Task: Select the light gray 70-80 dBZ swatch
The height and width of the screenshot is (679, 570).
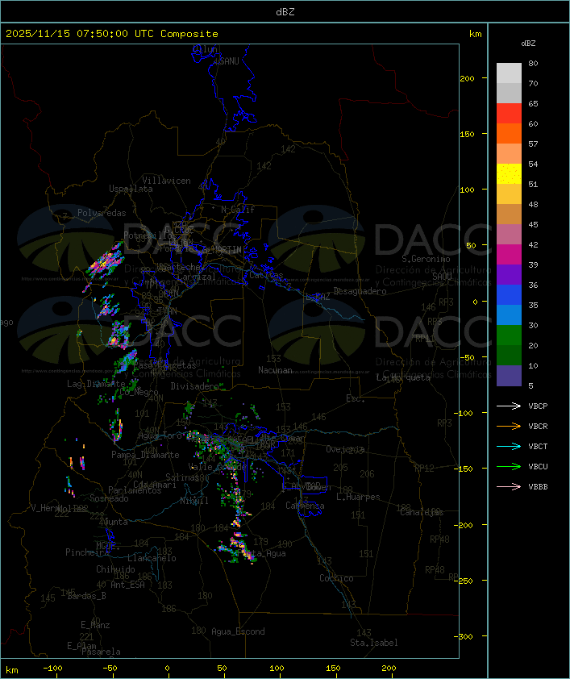Action: [509, 73]
